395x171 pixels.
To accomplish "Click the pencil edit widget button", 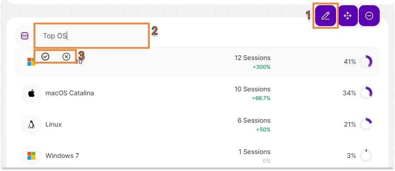I will pos(326,16).
